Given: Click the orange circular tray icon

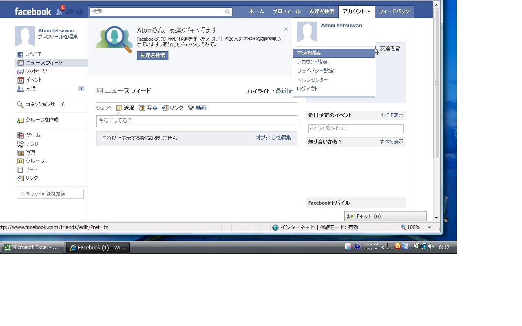Looking at the screenshot, I should click(397, 246).
